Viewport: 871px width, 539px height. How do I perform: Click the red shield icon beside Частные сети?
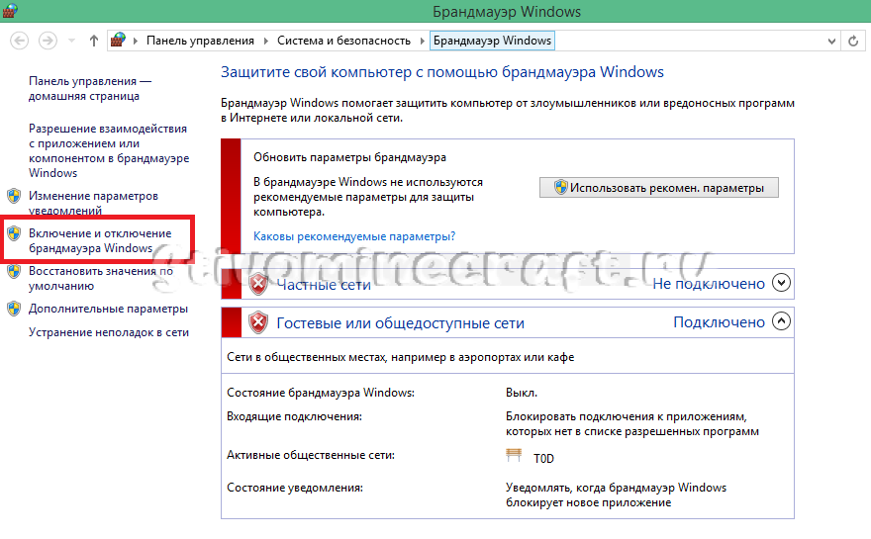(258, 284)
